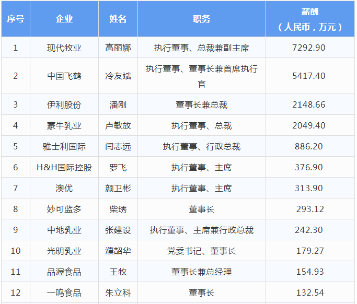Select the 中地乳业 company cell

pos(64,230)
